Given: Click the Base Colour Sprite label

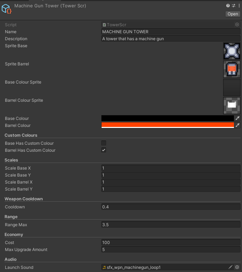Looking at the screenshot, I should coord(23,82).
